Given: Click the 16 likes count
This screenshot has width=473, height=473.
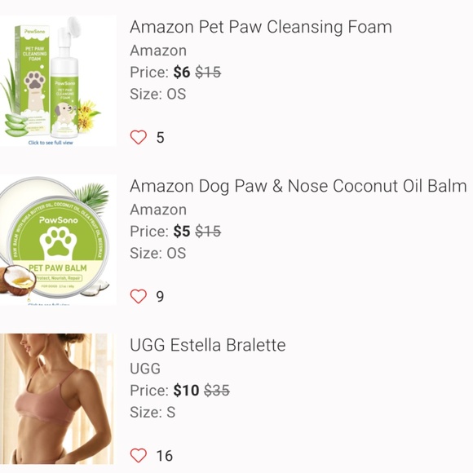Looking at the screenshot, I should point(165,456).
